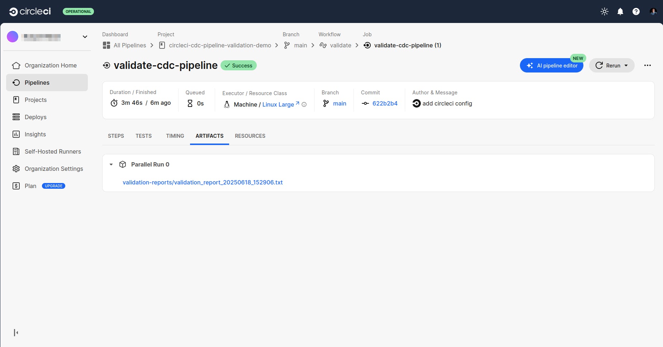Click the Linux Large resource info icon
Viewport: 663px width, 347px height.
[304, 104]
